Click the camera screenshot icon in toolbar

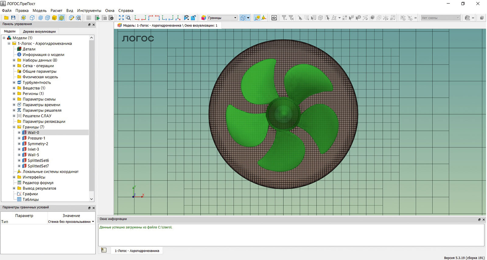tap(274, 18)
